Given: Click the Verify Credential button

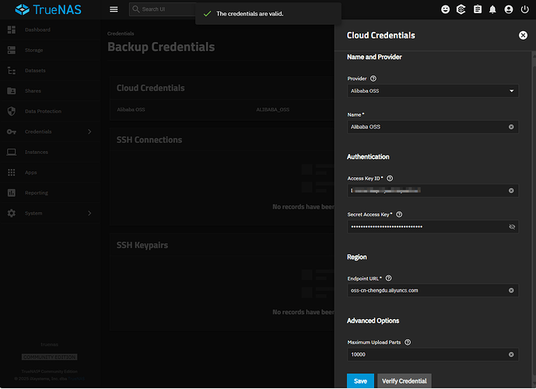Looking at the screenshot, I should point(404,381).
